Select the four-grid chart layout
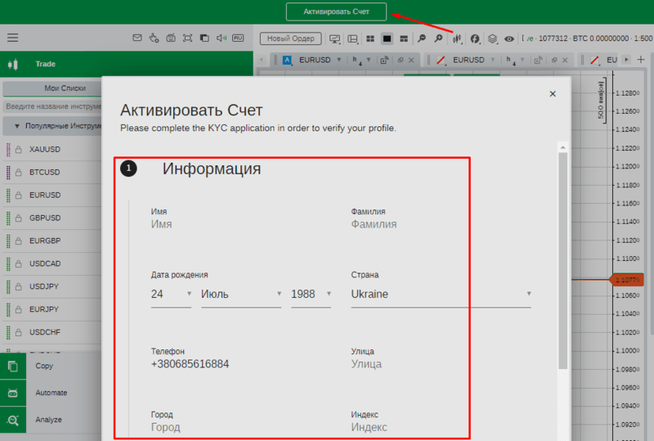Viewport: 654px width, 441px height. (370, 38)
